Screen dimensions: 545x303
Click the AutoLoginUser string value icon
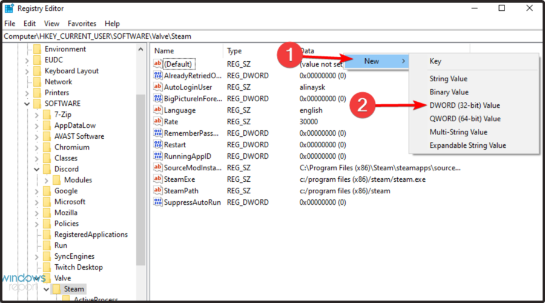[158, 87]
